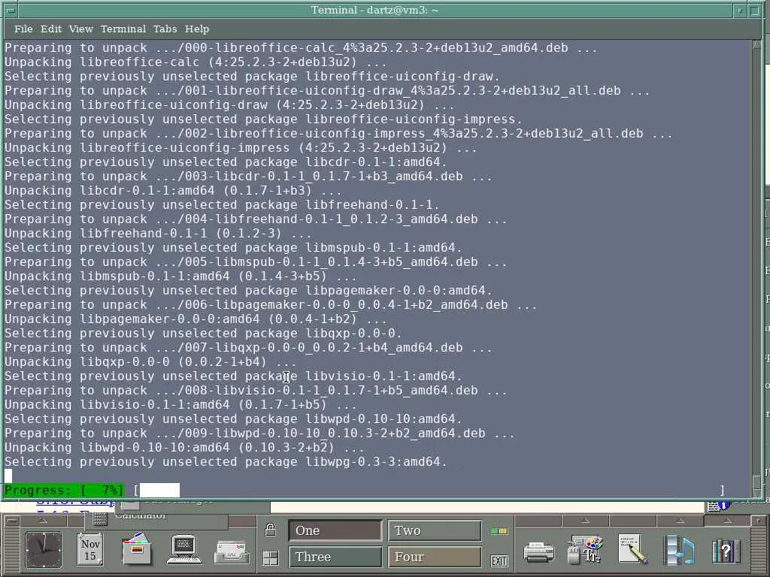This screenshot has width=770, height=577.
Task: Click the front panel left menu handle
Action: click(x=12, y=520)
